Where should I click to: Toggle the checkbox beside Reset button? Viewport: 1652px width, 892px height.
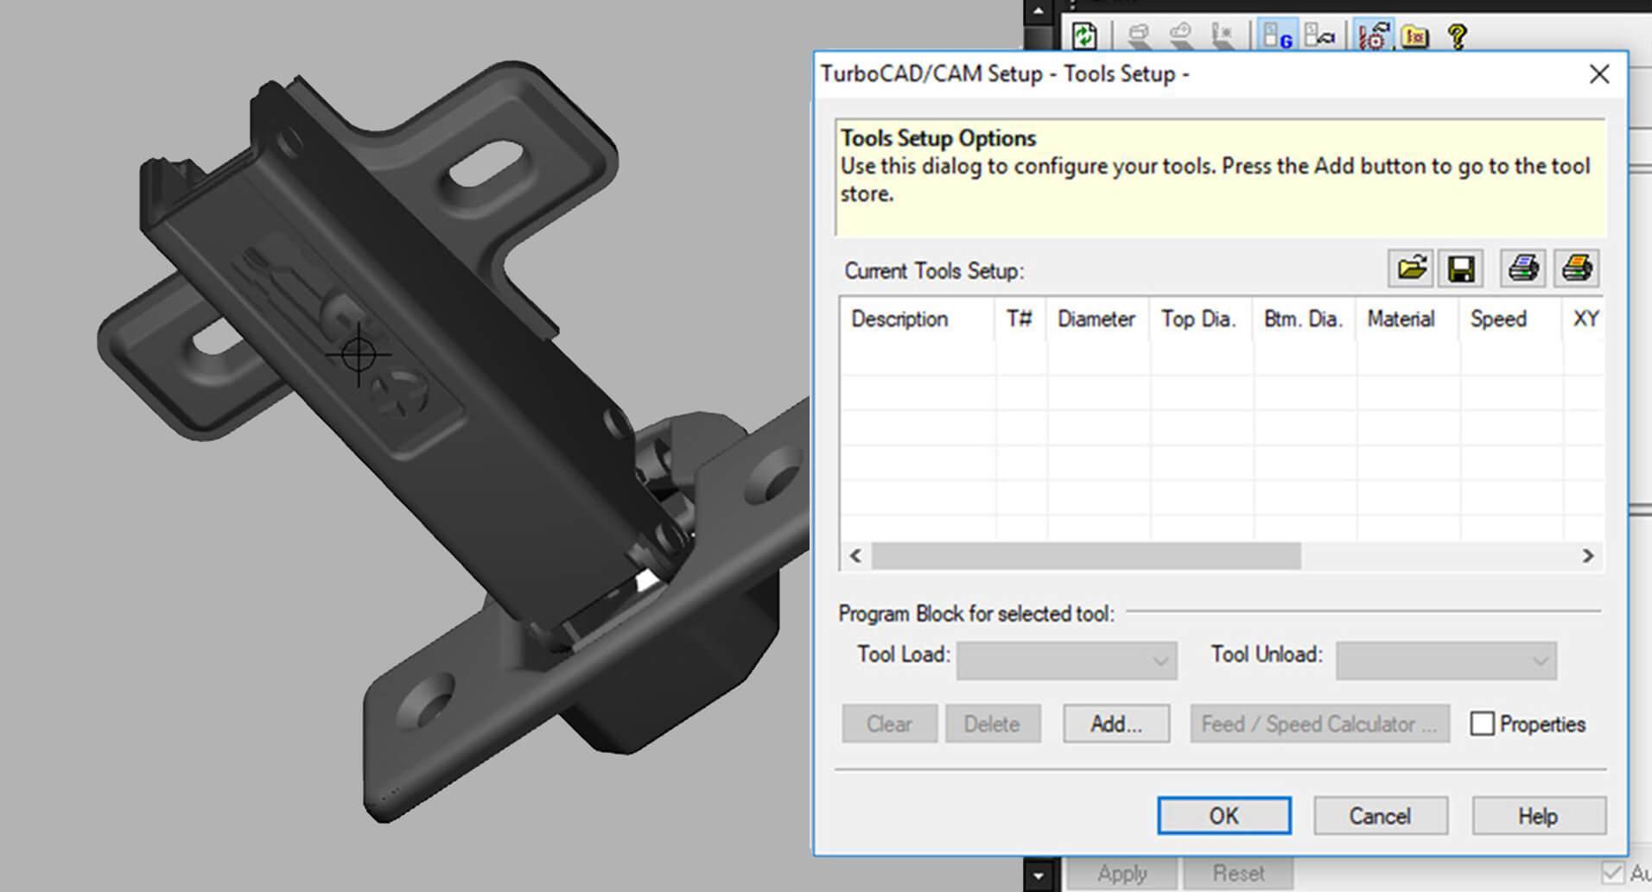tap(1612, 872)
